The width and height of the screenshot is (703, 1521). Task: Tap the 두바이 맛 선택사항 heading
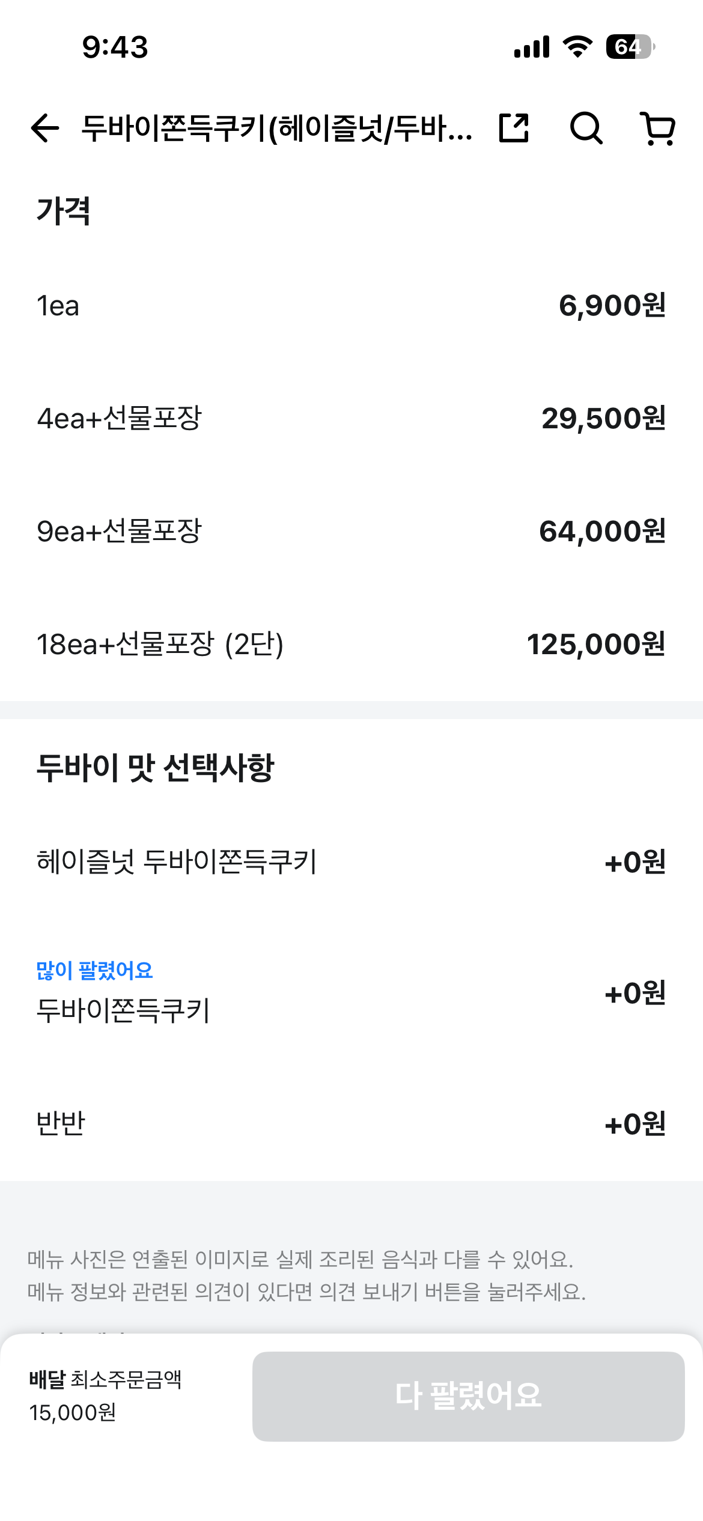click(155, 768)
